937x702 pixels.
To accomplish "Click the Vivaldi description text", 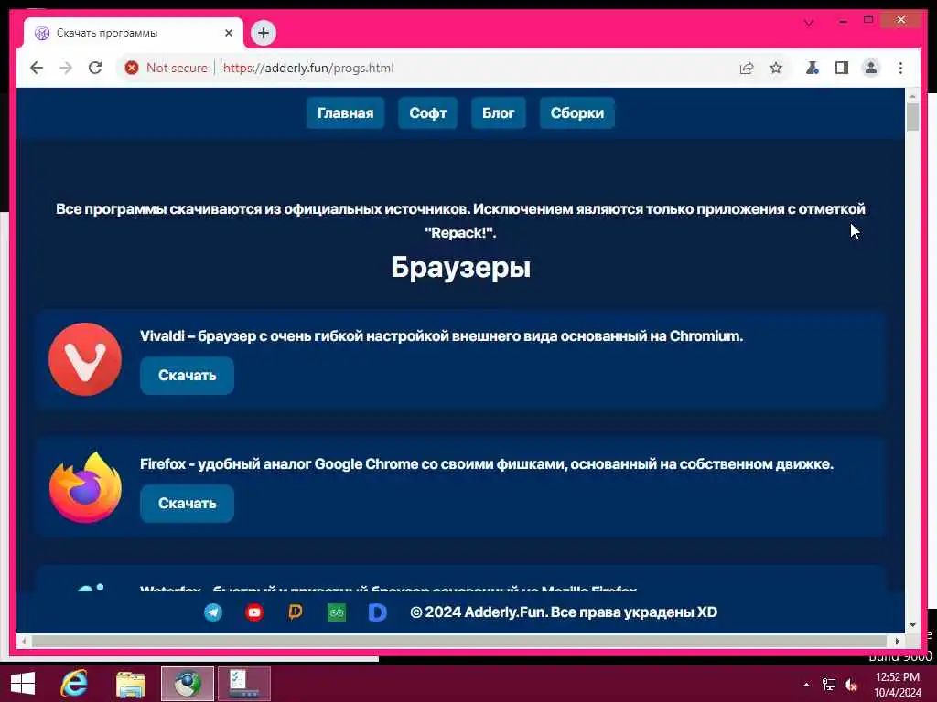I will tap(442, 336).
